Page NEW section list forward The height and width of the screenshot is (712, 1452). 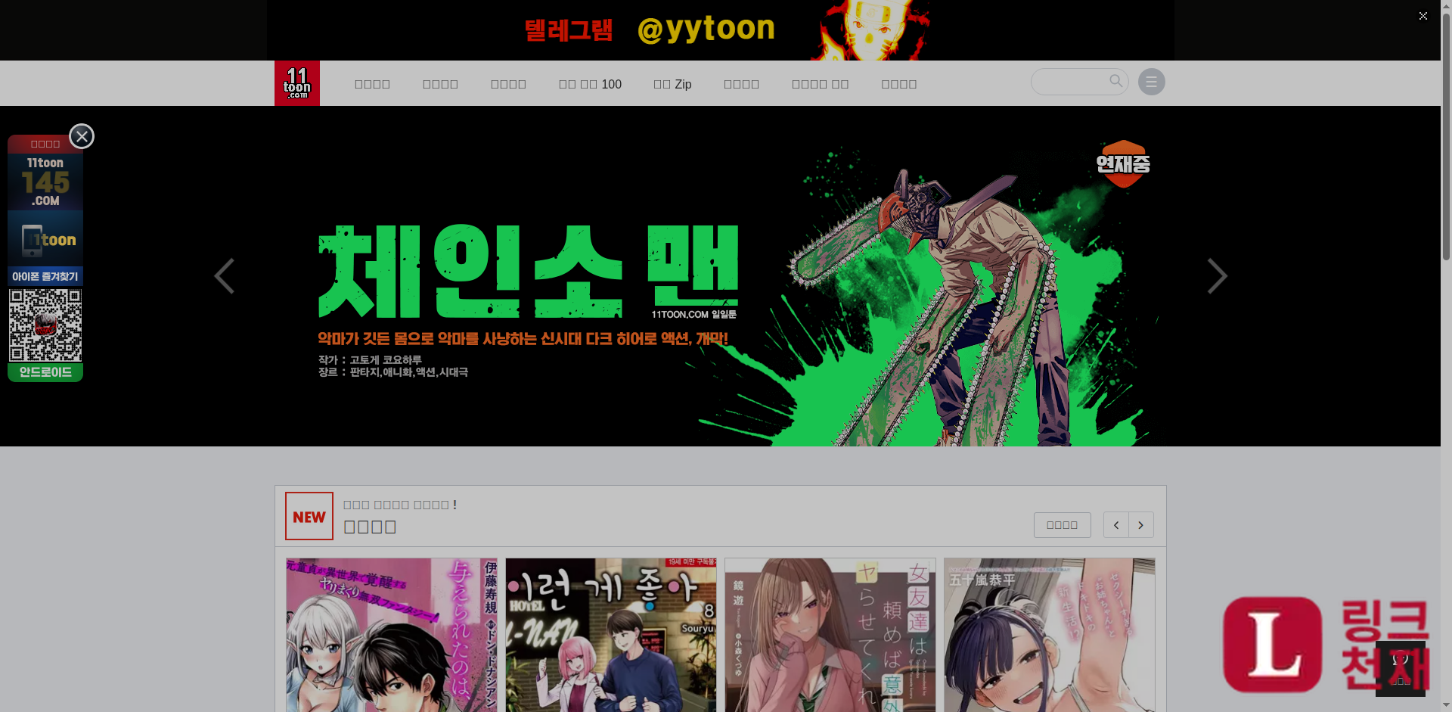1141,525
